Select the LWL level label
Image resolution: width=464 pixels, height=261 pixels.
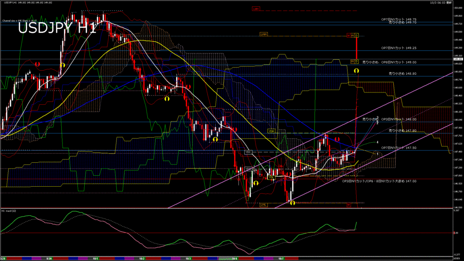coord(264,205)
